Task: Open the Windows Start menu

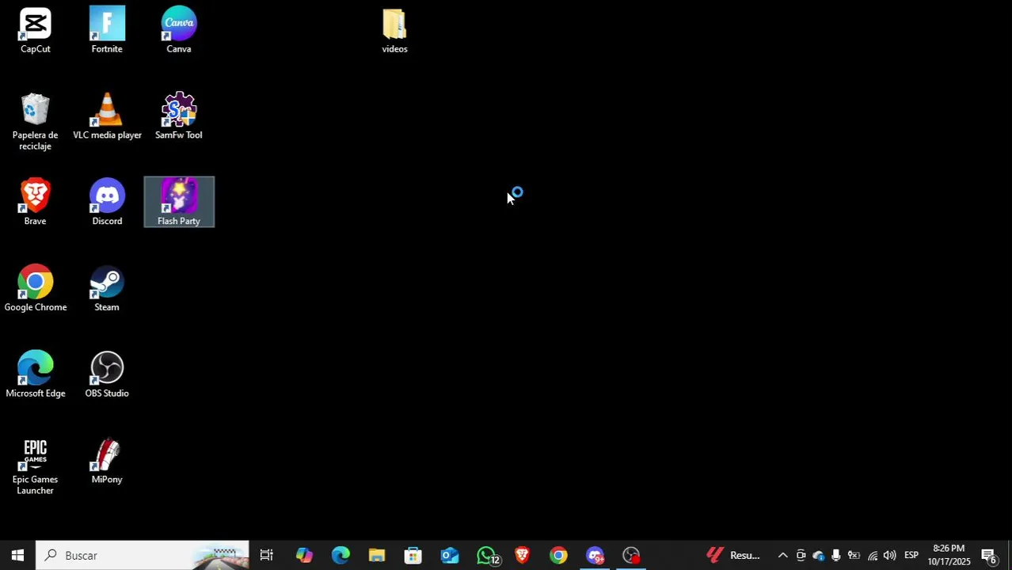Action: click(x=17, y=556)
